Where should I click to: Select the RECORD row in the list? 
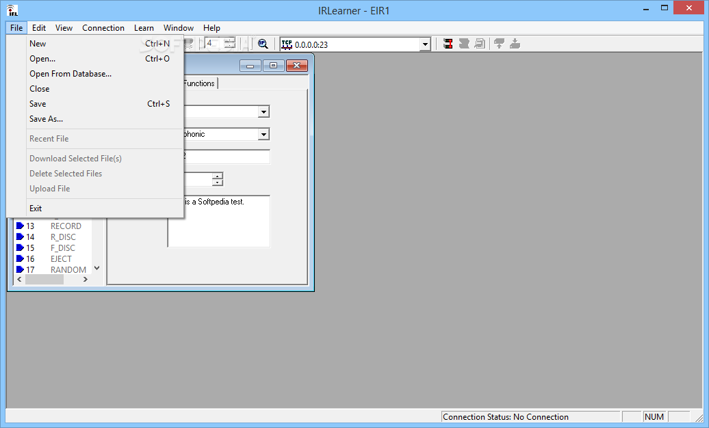click(x=53, y=226)
